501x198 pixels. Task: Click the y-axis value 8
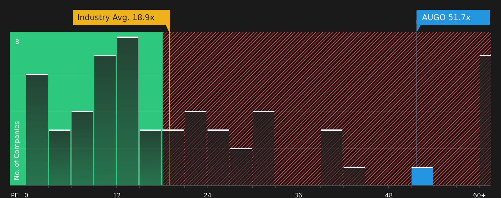pos(17,42)
